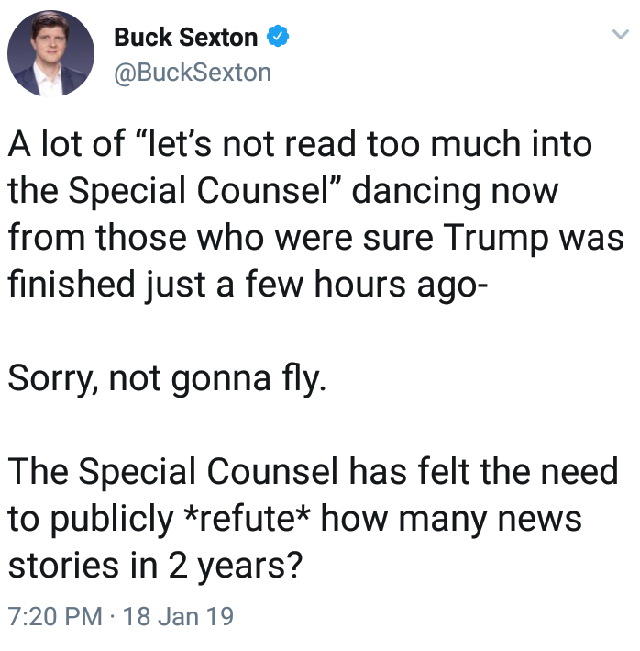Open the Buck Sexton display name
The width and height of the screenshot is (640, 651).
(x=185, y=38)
